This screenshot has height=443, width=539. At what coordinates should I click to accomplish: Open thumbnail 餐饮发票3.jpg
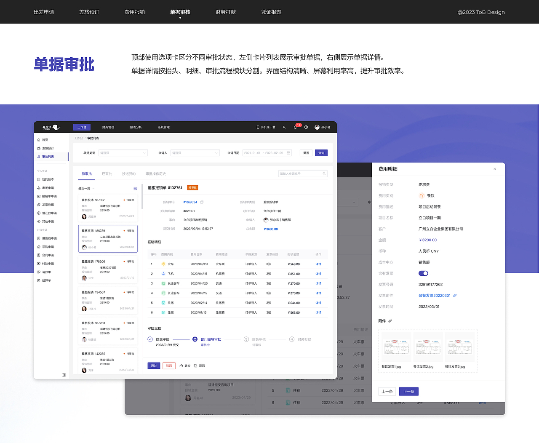pos(460,347)
